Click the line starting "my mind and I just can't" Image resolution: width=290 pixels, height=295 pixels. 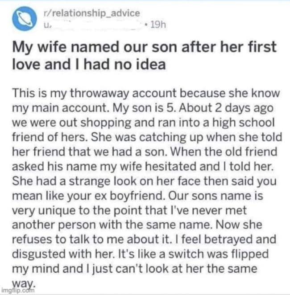(x=134, y=269)
